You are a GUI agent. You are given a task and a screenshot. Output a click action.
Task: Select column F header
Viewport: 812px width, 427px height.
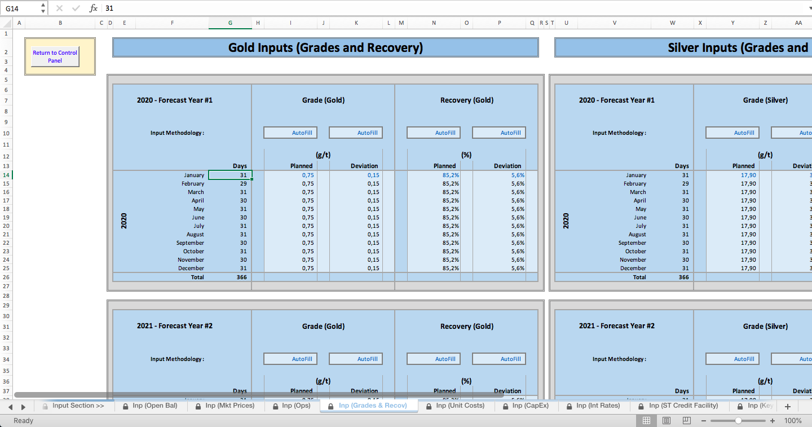point(172,23)
